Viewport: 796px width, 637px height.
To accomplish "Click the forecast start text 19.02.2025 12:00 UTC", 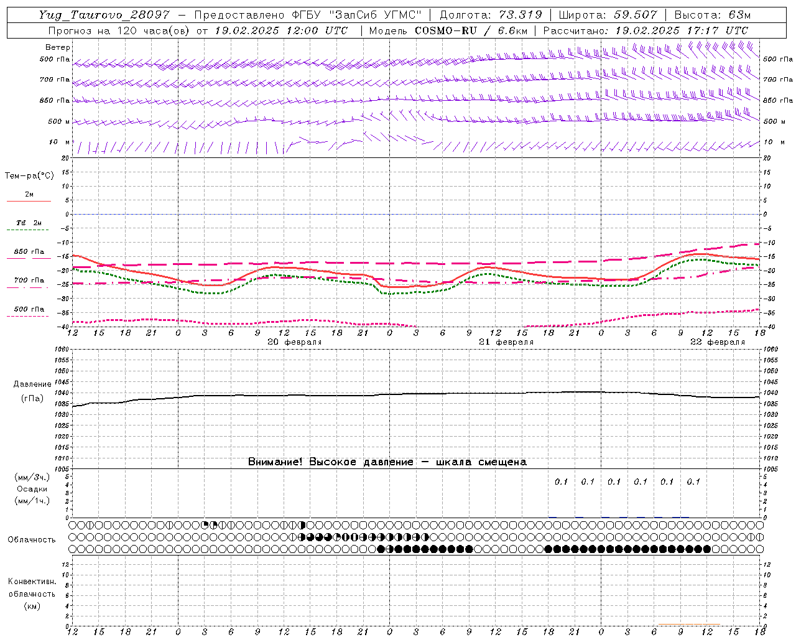I will pyautogui.click(x=281, y=30).
